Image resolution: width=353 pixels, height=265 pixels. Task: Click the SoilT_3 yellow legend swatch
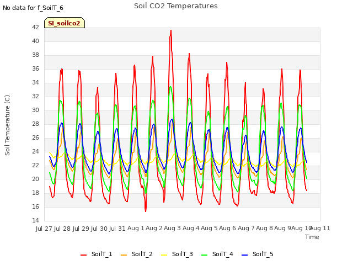point(164,255)
